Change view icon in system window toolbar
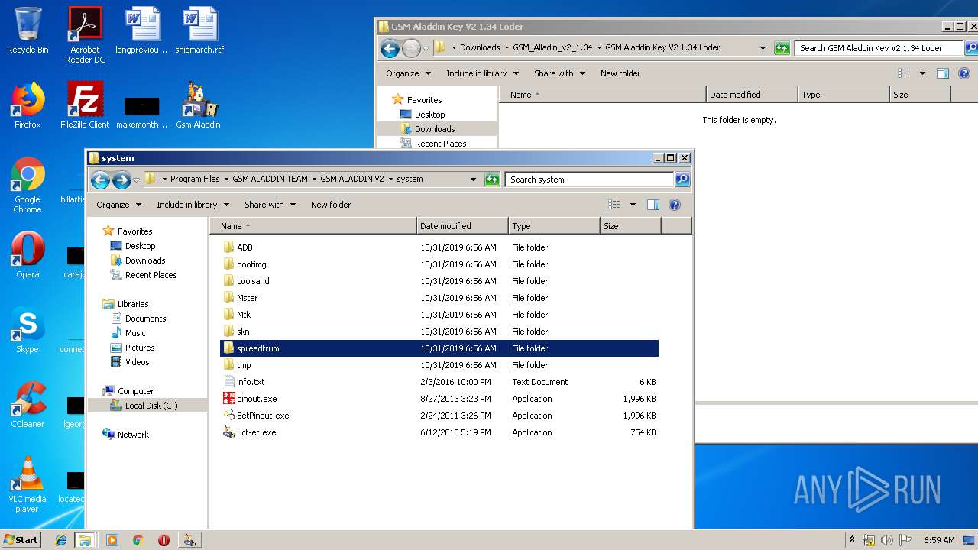This screenshot has height=550, width=978. (x=614, y=205)
